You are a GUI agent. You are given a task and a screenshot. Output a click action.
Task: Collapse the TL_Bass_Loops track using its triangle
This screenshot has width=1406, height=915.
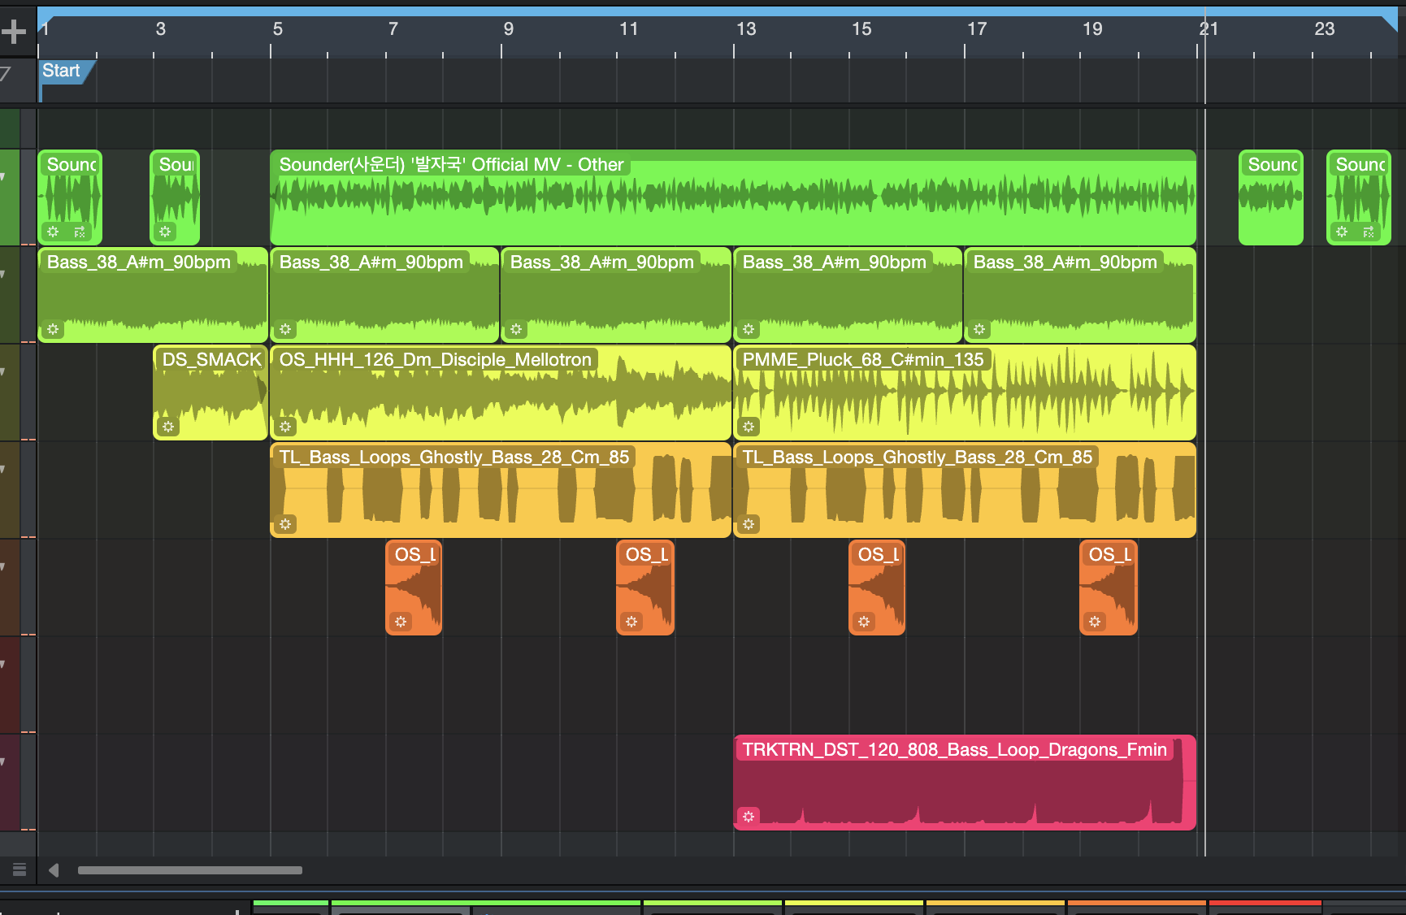tap(3, 469)
